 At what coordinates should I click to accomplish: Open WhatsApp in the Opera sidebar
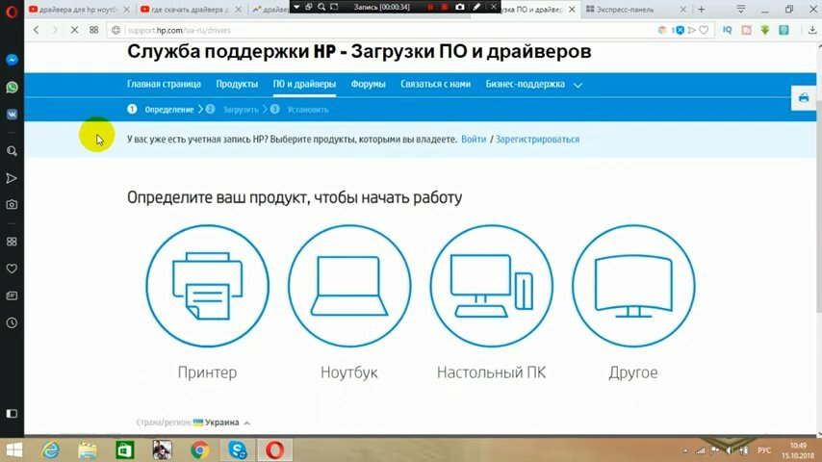tap(12, 87)
